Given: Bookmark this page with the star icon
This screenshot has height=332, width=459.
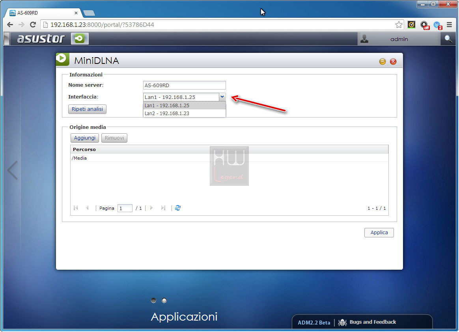Looking at the screenshot, I should (399, 24).
